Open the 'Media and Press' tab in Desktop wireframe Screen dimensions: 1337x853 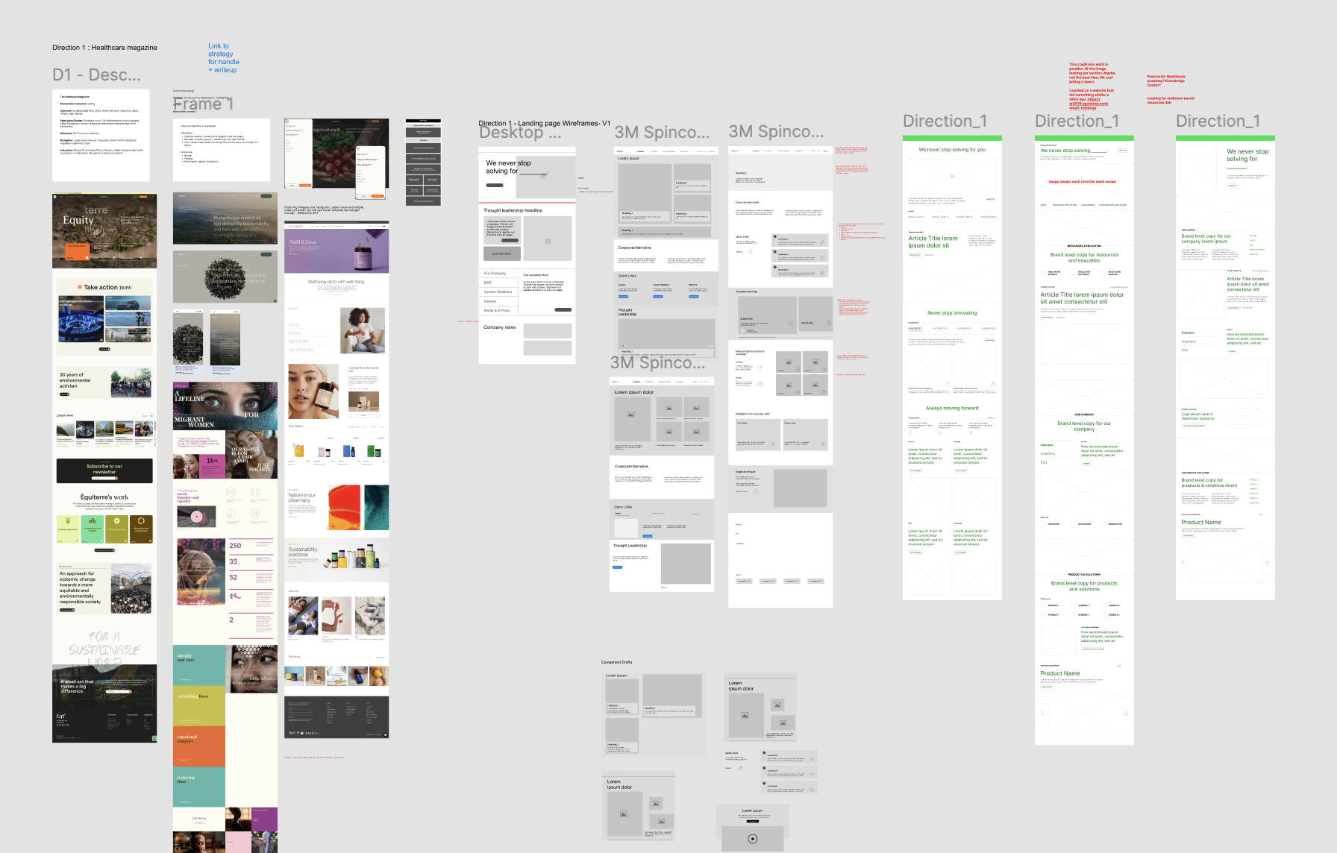(498, 310)
